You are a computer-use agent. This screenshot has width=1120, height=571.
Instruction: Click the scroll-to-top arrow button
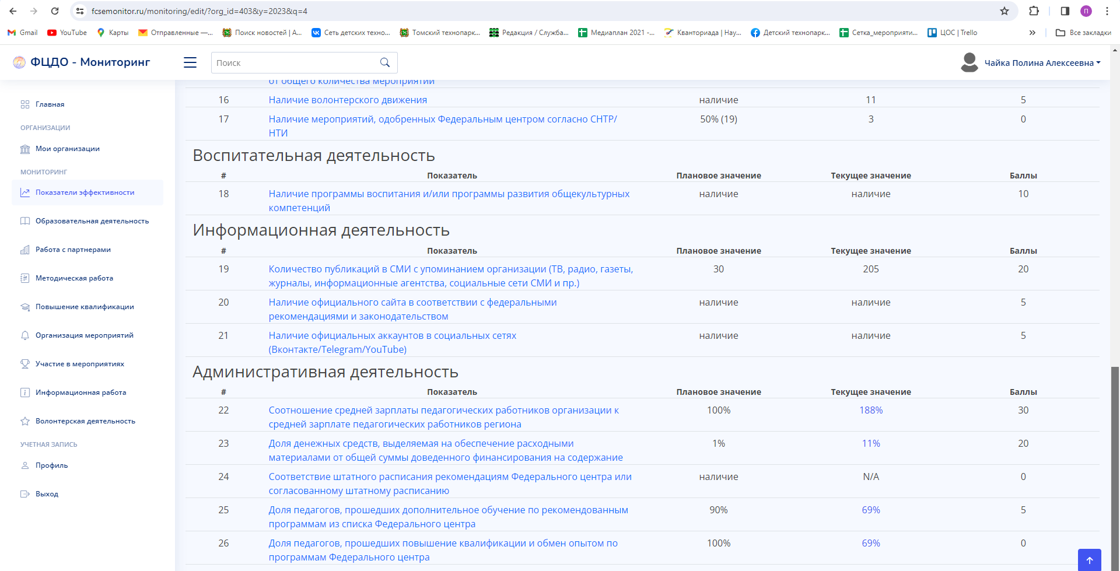click(1089, 560)
